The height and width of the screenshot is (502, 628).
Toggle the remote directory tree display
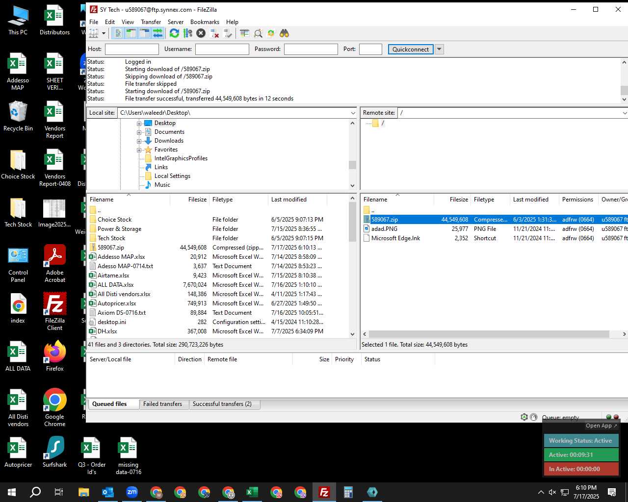point(144,33)
